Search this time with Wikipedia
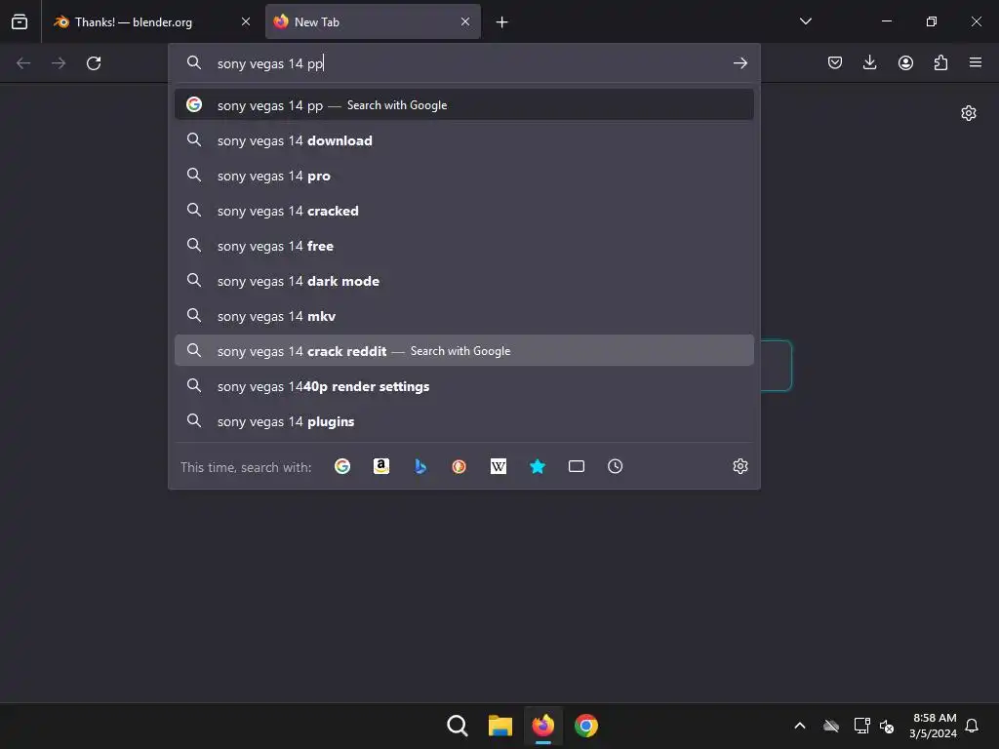999x749 pixels. coord(499,466)
